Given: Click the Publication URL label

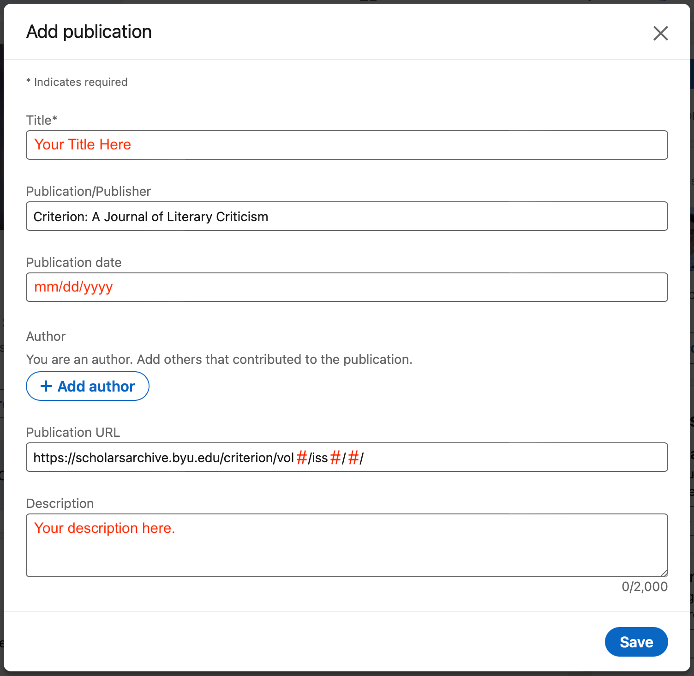Looking at the screenshot, I should (73, 432).
